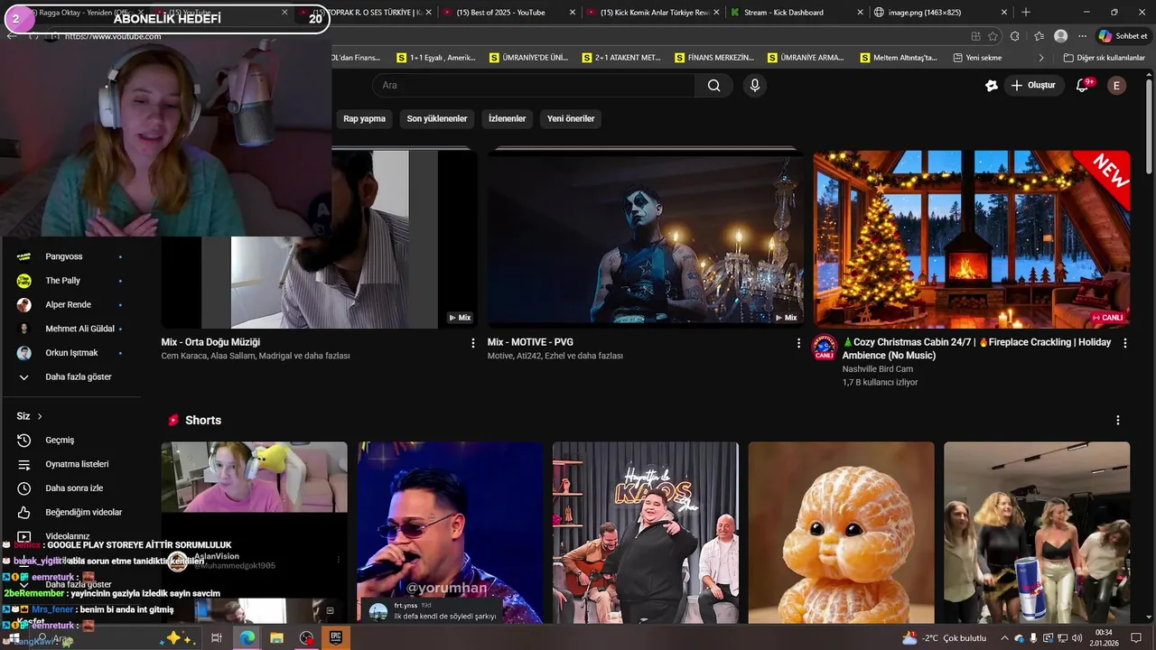
Task: Open Pangvoss subscription channel
Action: pyautogui.click(x=70, y=256)
